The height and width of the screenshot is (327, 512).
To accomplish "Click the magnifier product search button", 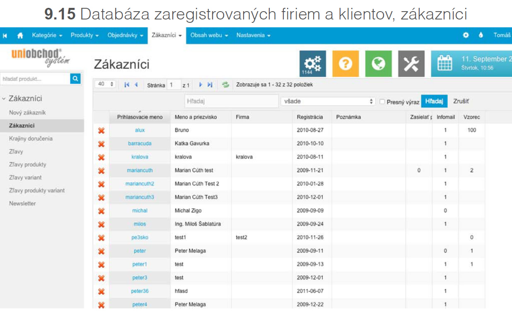I will pos(75,78).
